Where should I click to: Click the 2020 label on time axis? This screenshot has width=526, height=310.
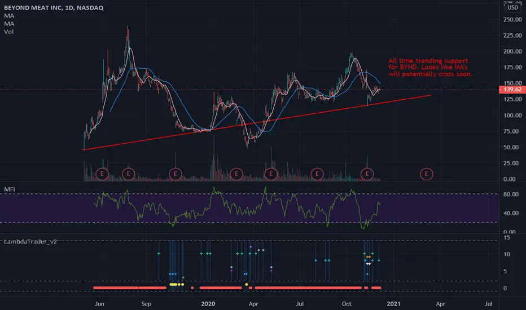pyautogui.click(x=208, y=304)
